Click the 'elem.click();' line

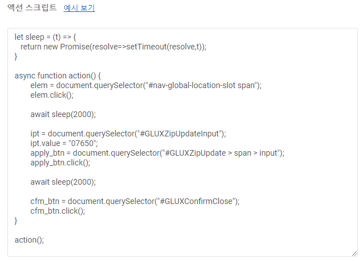(x=52, y=95)
